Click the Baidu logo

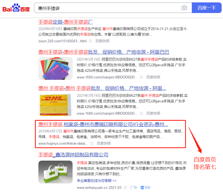click(15, 7)
